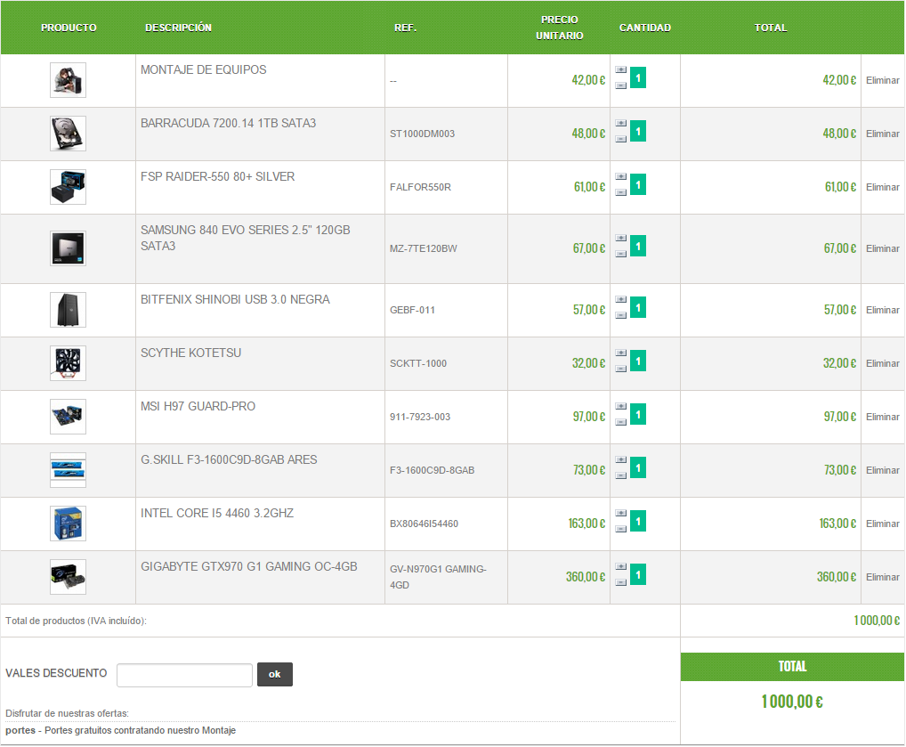Open BITFENIX SHINOBI USB 3.0 NEGRA description
The width and height of the screenshot is (906, 747).
(x=235, y=299)
